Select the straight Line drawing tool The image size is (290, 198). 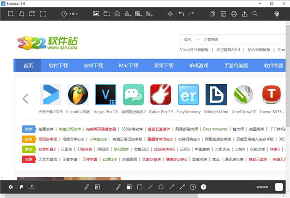coord(150,187)
